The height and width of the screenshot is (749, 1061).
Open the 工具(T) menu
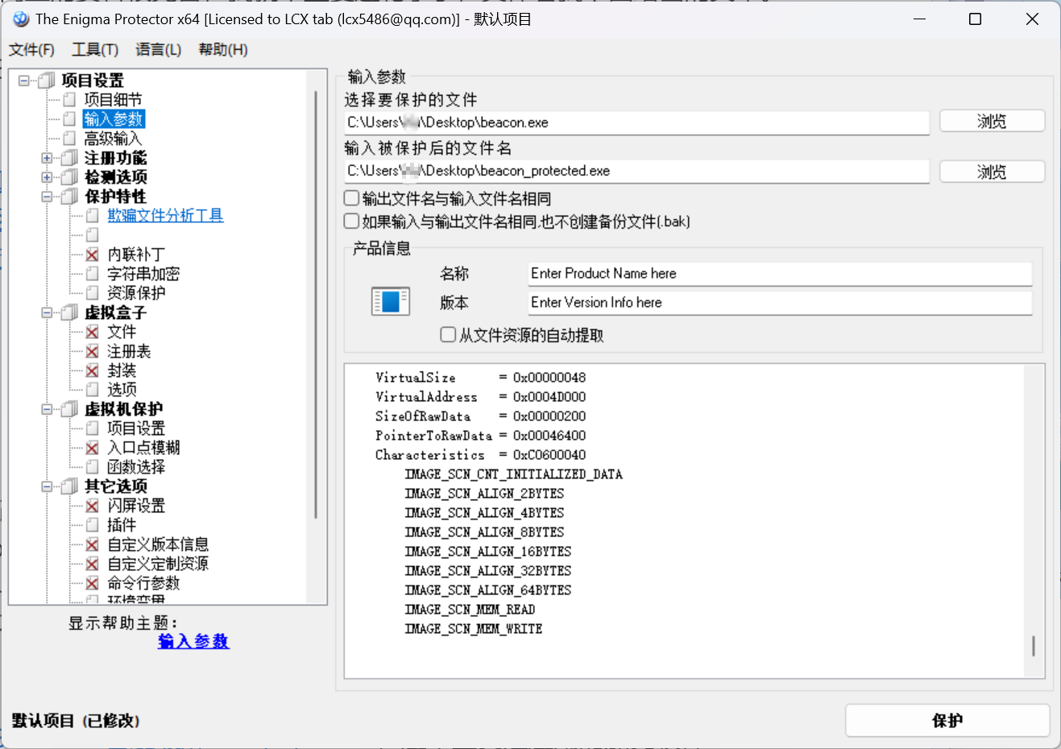click(95, 50)
